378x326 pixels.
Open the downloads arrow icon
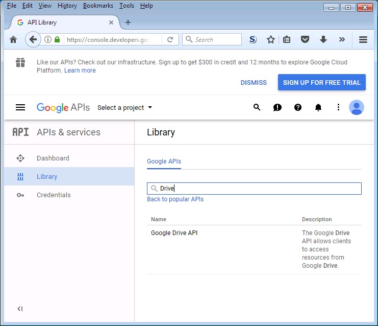pos(323,39)
